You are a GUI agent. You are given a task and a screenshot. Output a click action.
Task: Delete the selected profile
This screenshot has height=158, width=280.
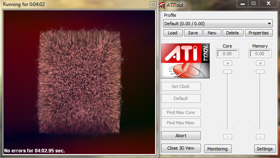(x=233, y=33)
